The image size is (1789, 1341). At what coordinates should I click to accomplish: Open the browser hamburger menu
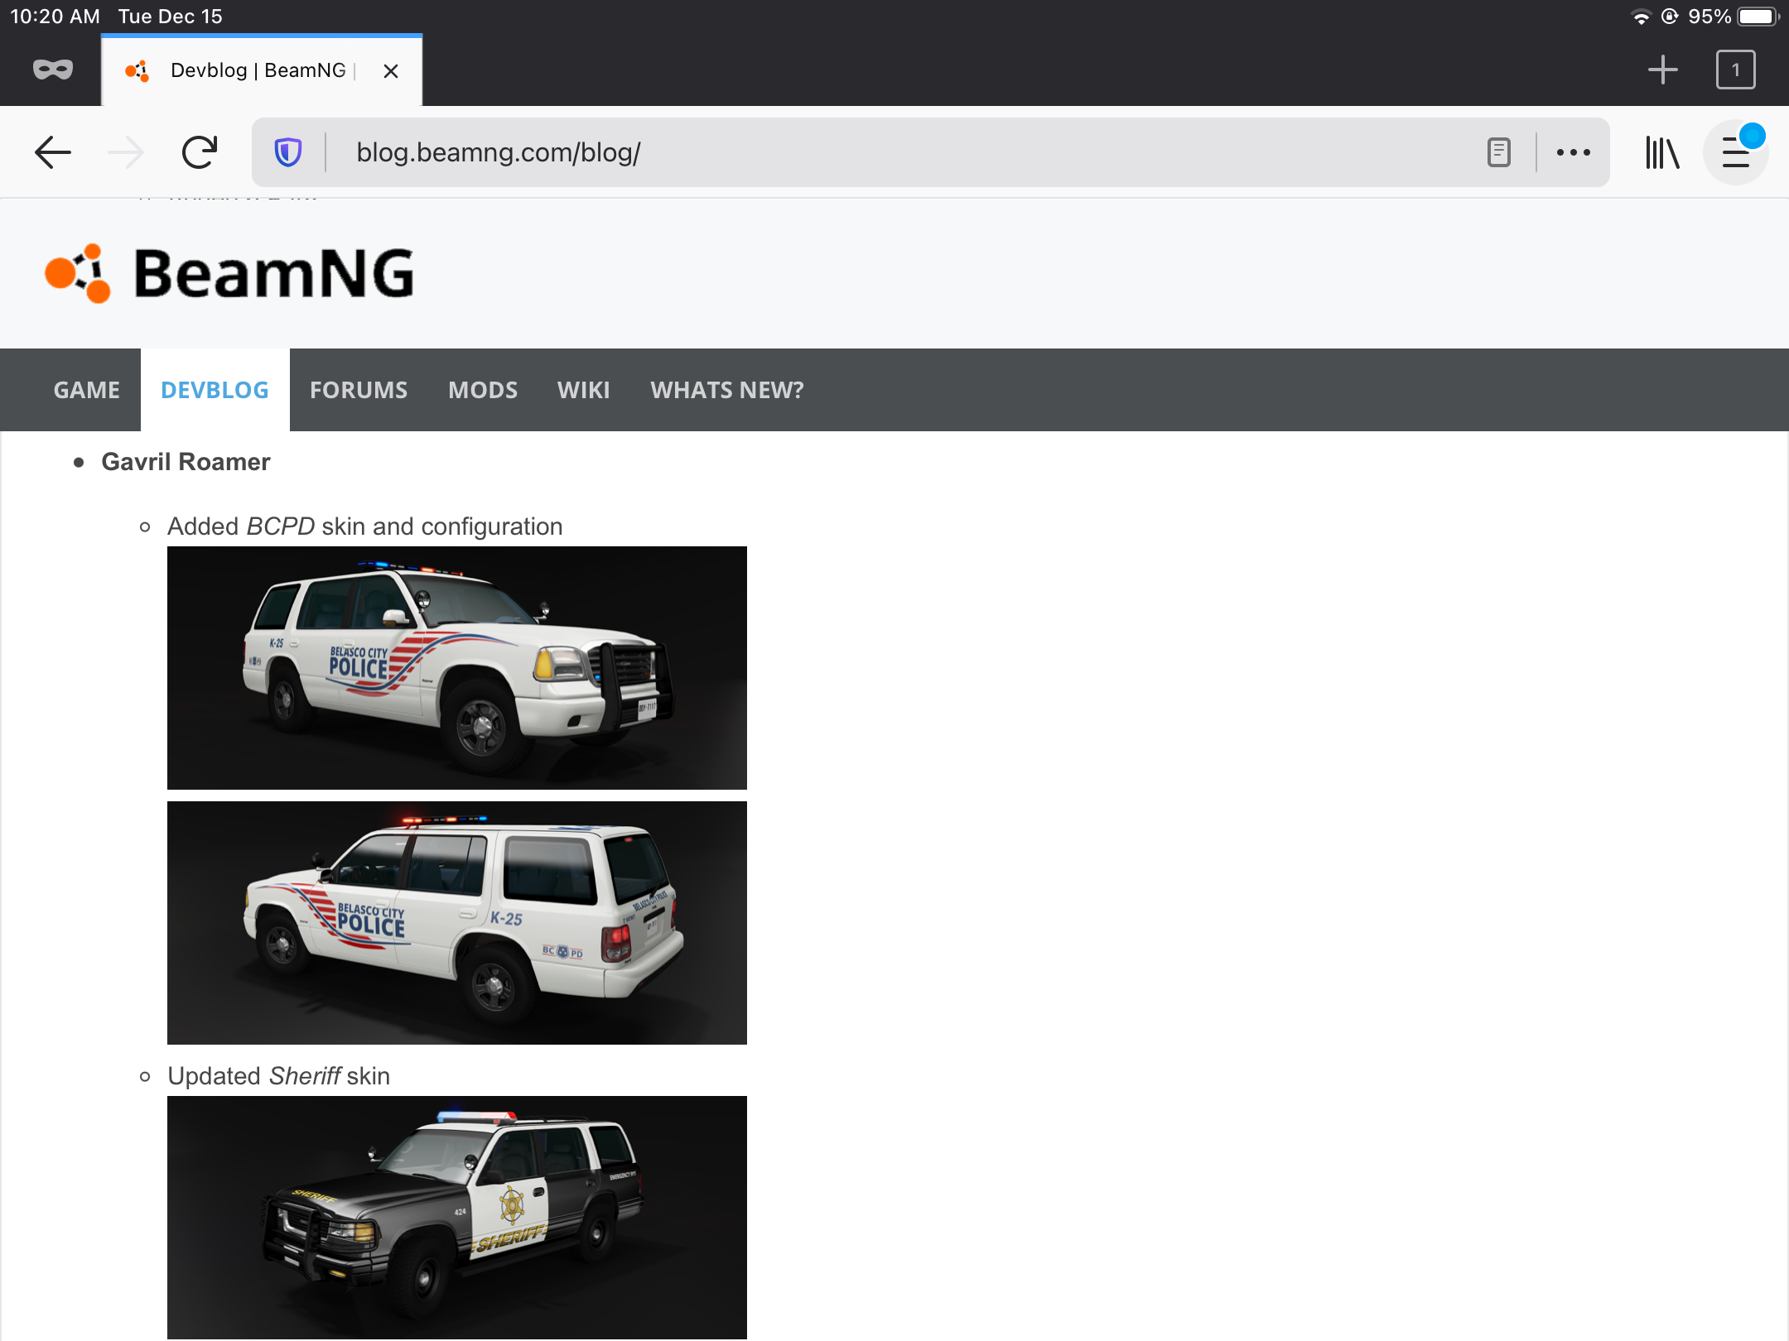(x=1735, y=152)
